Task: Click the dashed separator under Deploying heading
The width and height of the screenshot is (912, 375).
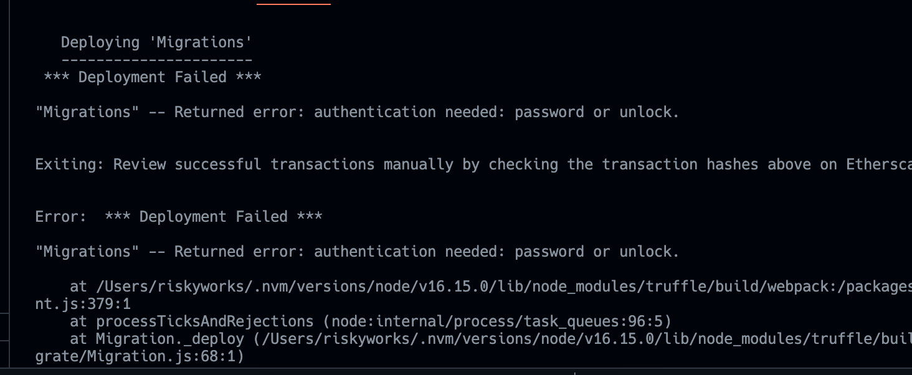Action: 156,60
